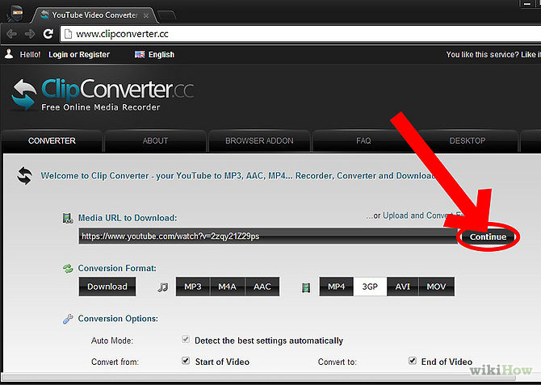
Task: Click the ClipConverter.cc logo text
Action: 117,89
